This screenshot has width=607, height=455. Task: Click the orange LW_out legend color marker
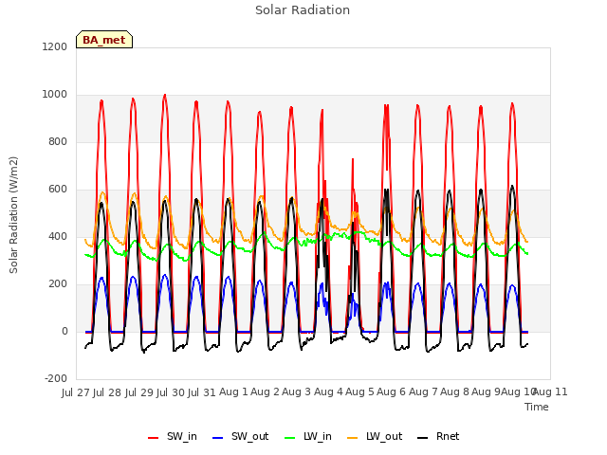click(353, 438)
